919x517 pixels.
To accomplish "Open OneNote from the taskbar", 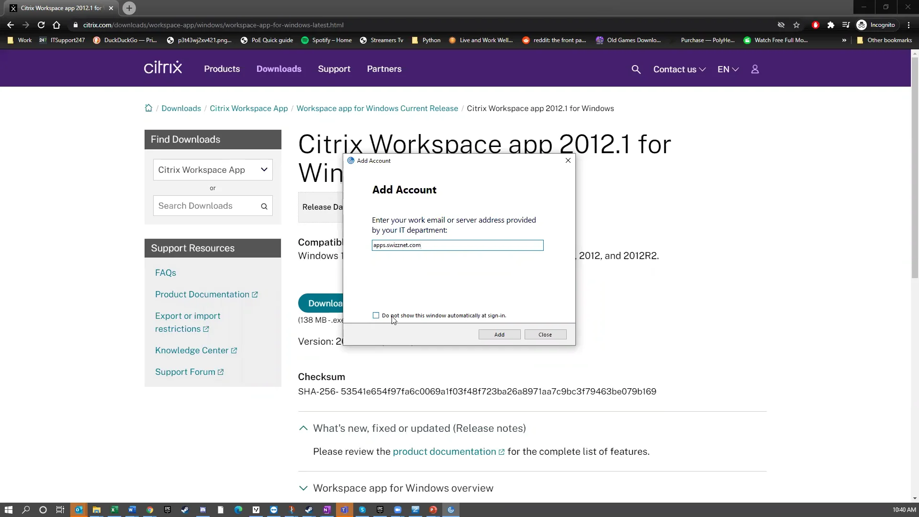I will [326, 510].
